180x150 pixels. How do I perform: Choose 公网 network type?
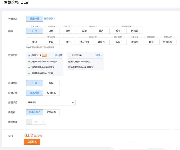35,83
